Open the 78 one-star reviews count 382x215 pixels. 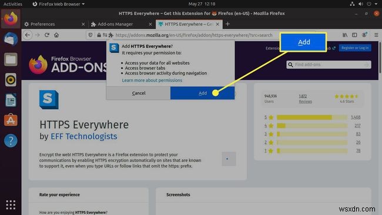pos(358,151)
